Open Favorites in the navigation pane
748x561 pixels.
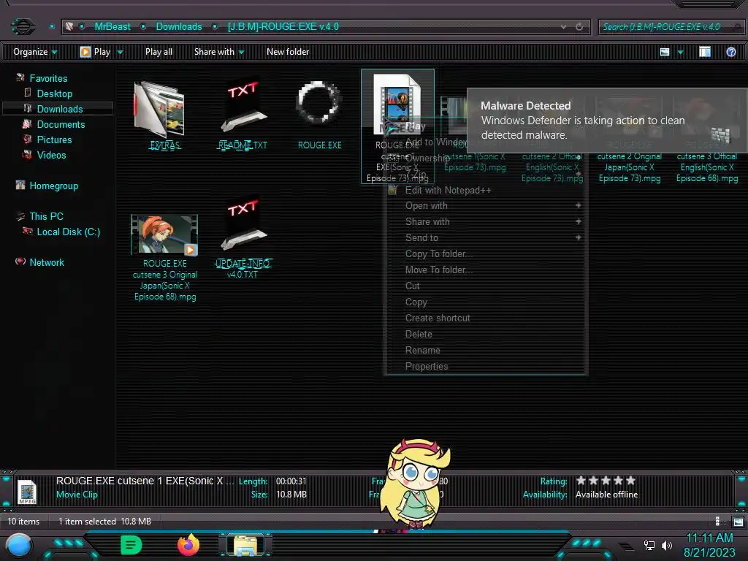point(48,78)
